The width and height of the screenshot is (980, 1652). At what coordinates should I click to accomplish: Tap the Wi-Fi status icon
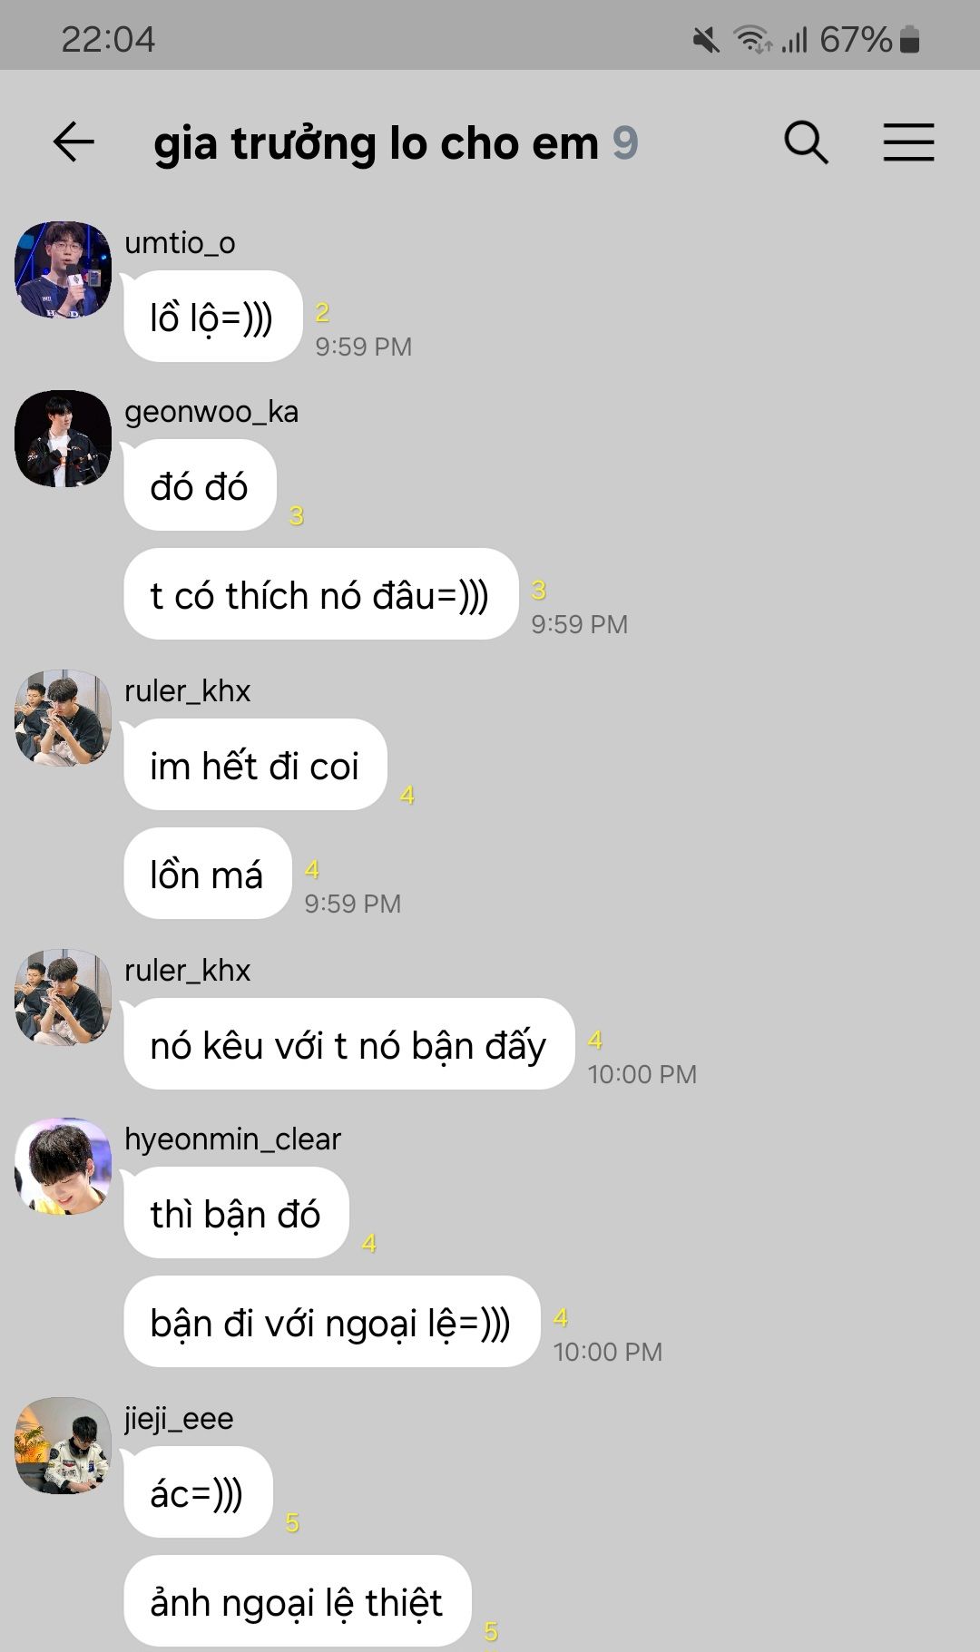click(752, 40)
